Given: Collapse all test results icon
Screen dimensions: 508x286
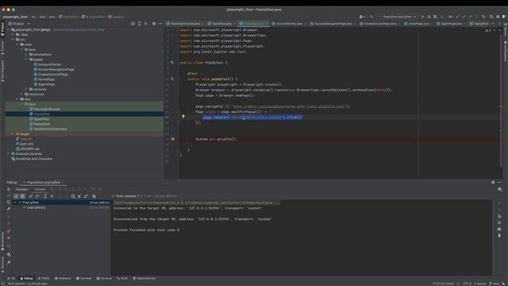Looking at the screenshot, I should 52,196.
